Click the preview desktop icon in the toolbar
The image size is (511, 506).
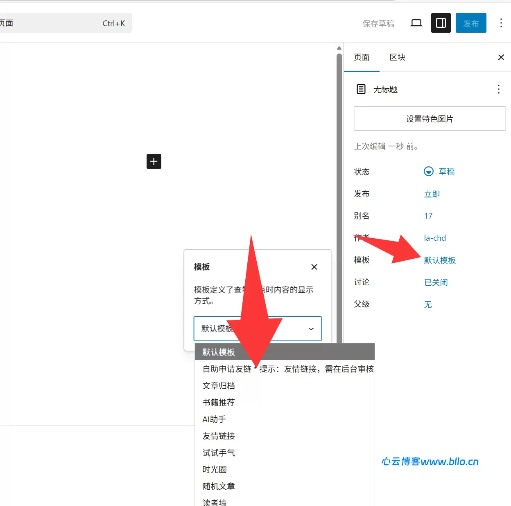tap(416, 23)
